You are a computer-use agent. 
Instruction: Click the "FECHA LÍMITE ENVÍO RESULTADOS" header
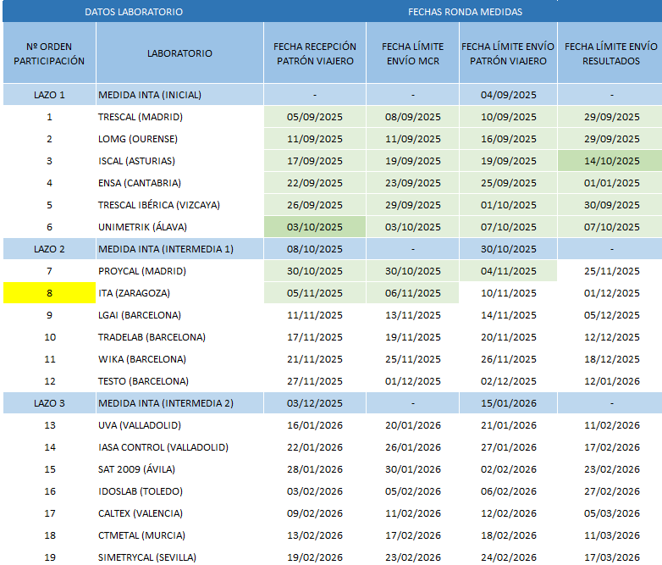click(610, 53)
